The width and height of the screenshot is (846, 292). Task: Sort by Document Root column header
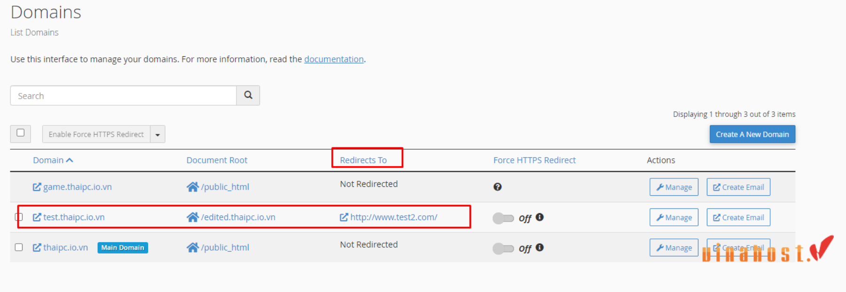click(x=217, y=160)
